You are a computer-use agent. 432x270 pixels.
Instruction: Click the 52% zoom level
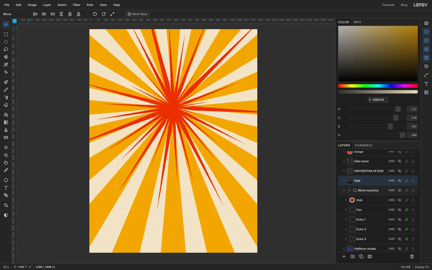tap(6, 267)
